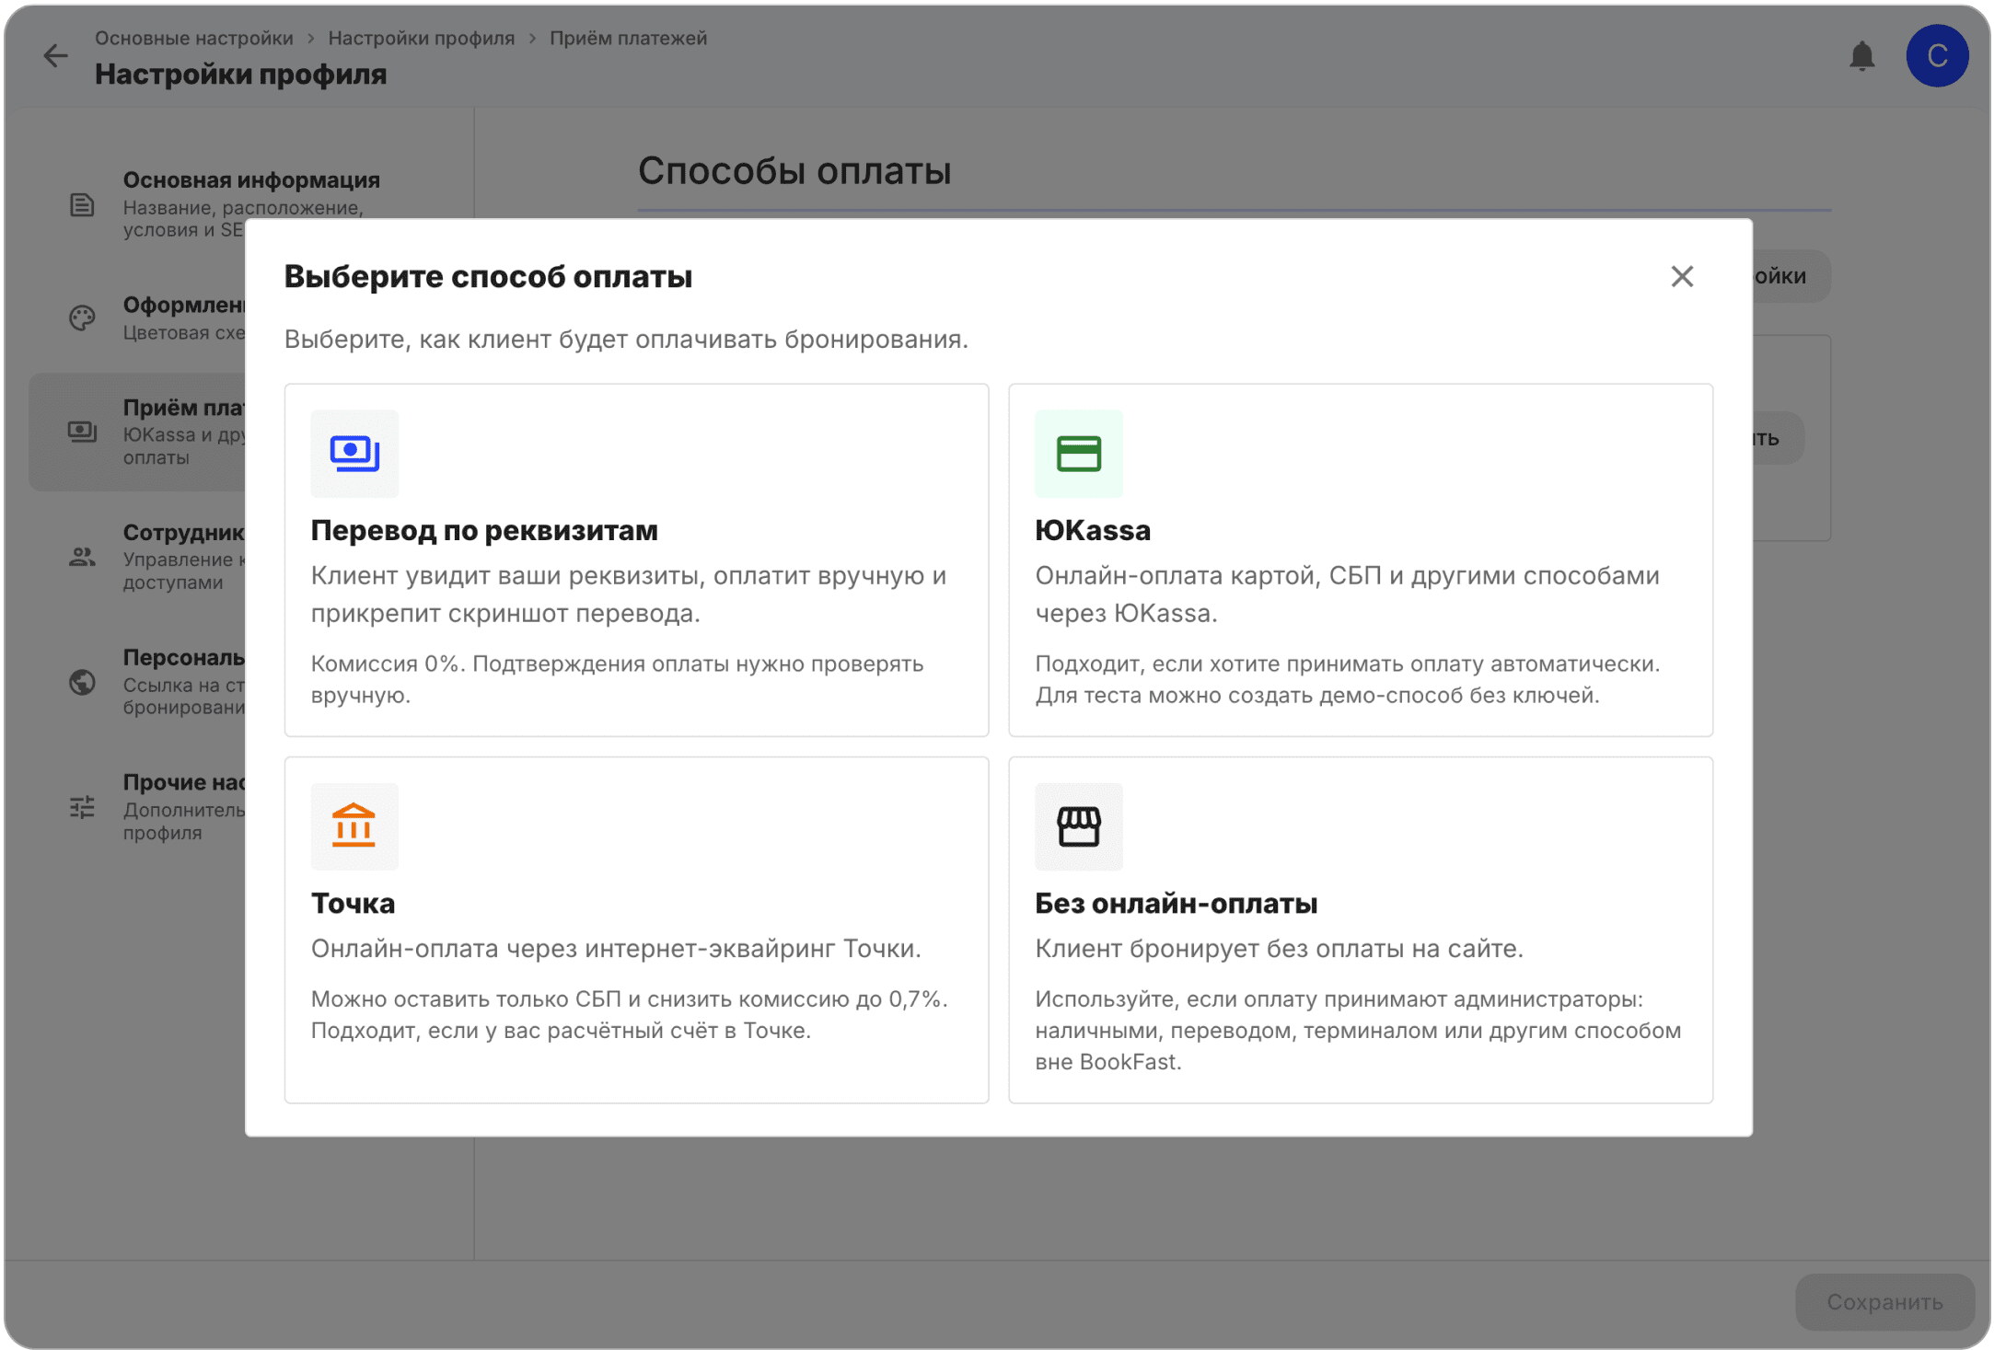The image size is (1994, 1350).
Task: Open the Персональный sidebar section
Action: coord(138,682)
